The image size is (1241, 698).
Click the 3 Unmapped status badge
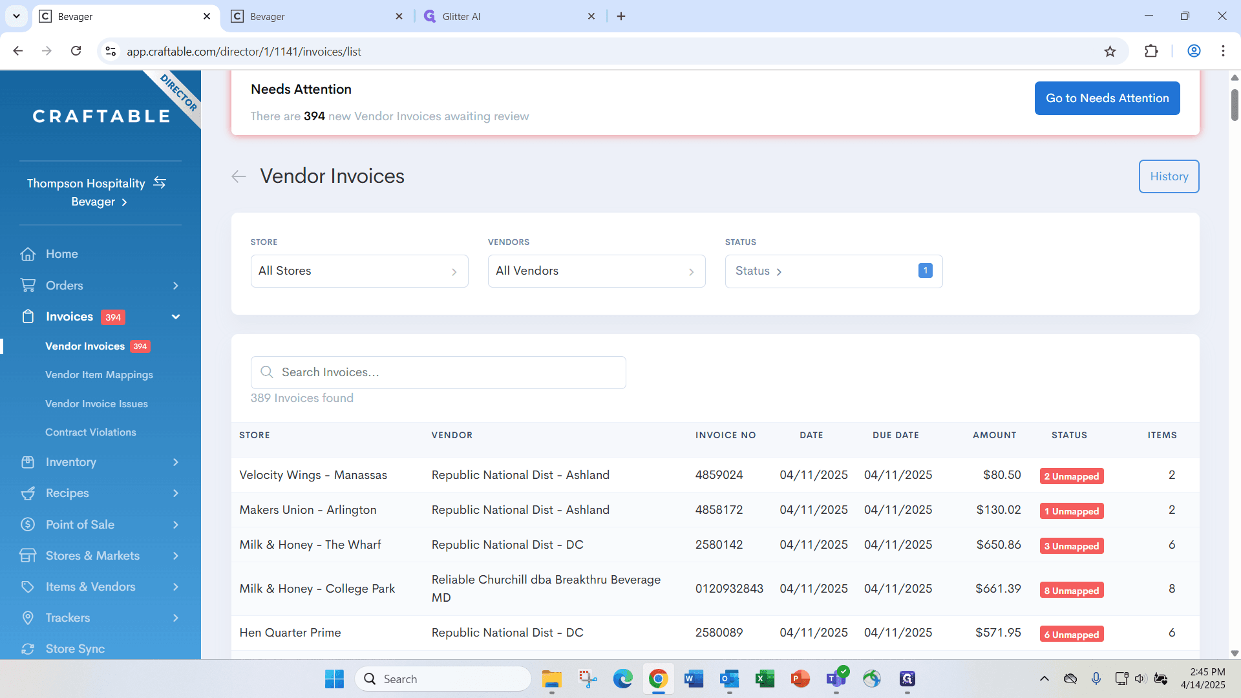pyautogui.click(x=1072, y=546)
